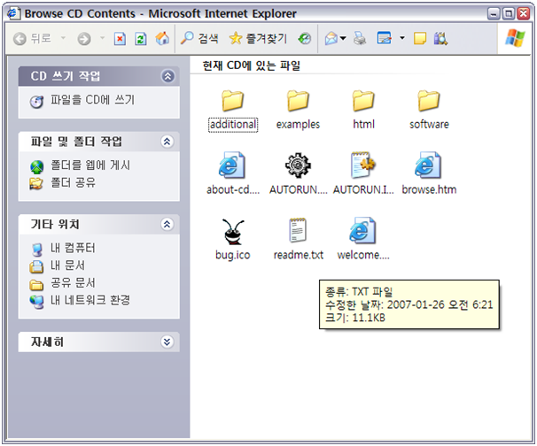This screenshot has width=537, height=446.
Task: Go back with the 뒤로 button
Action: tap(32, 39)
